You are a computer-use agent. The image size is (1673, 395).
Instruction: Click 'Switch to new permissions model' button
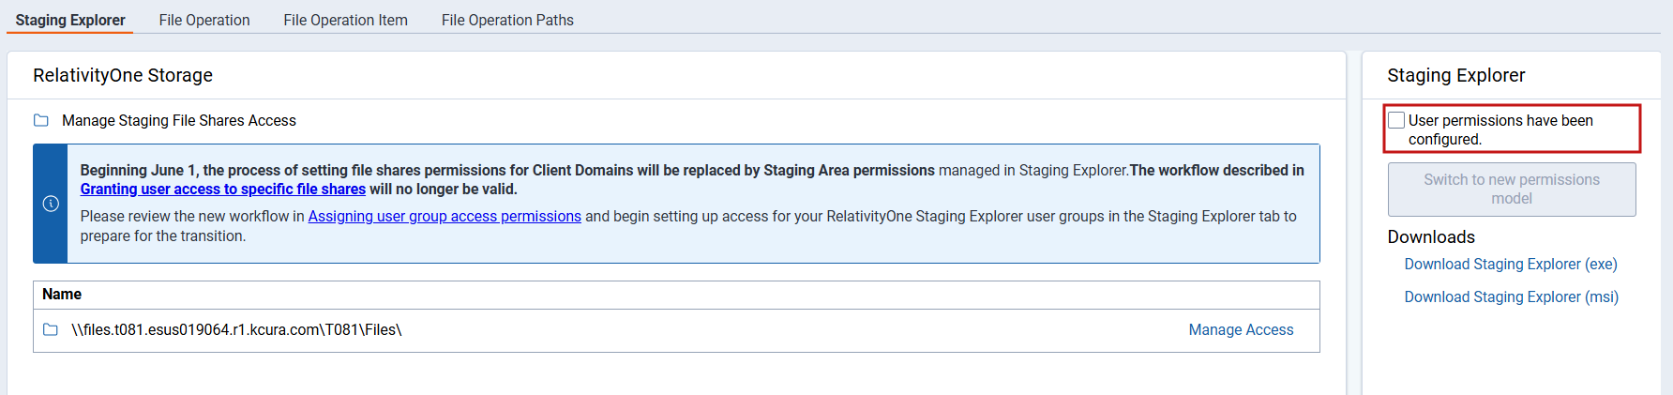[1512, 189]
